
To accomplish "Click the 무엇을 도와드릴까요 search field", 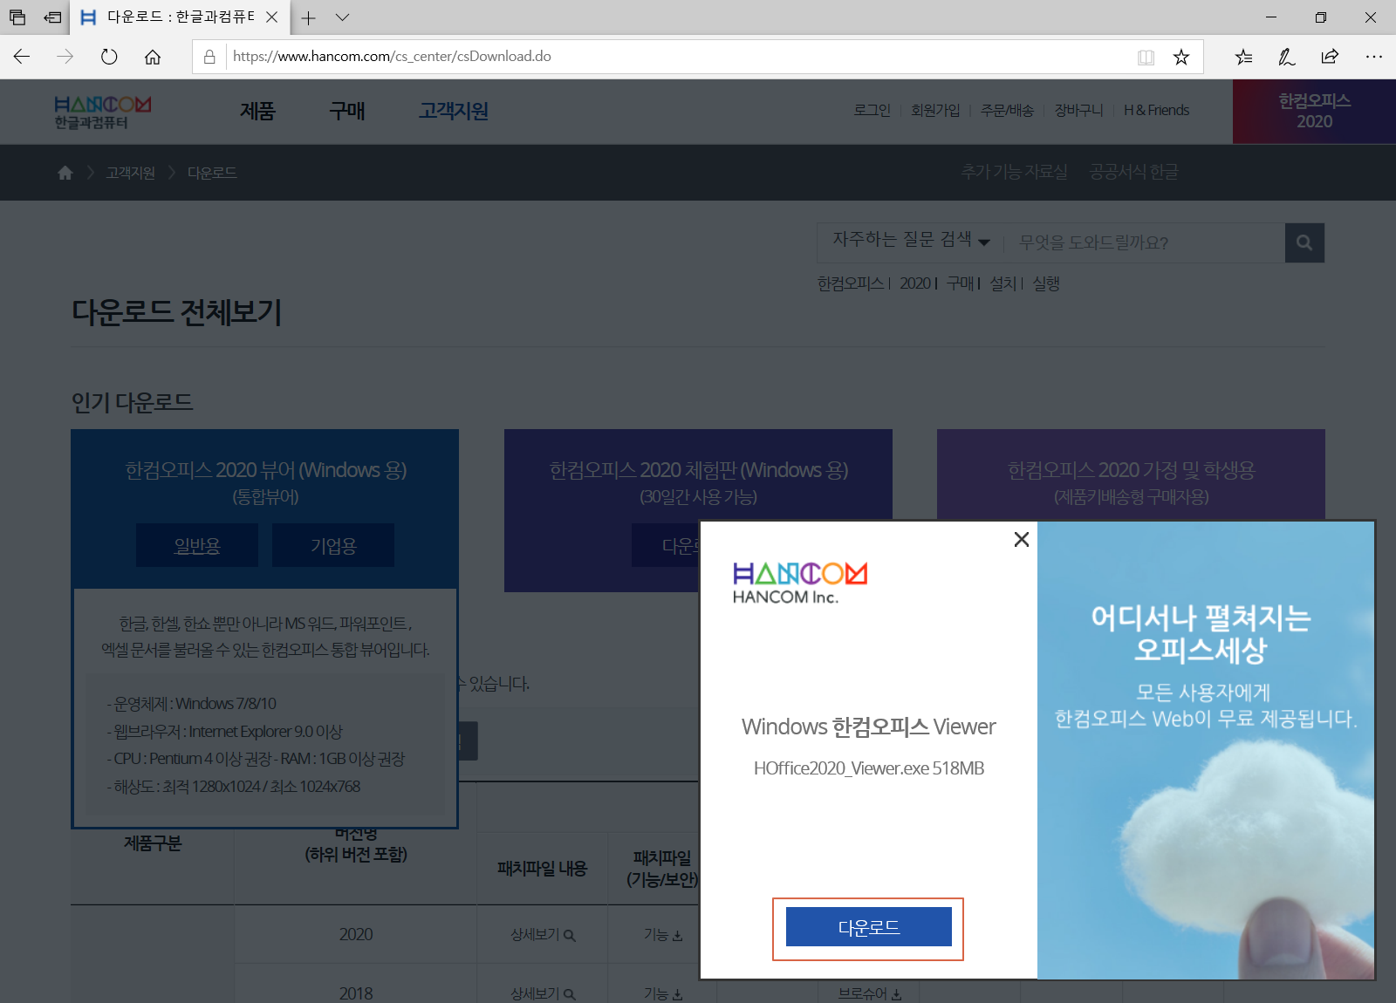I will click(1146, 242).
